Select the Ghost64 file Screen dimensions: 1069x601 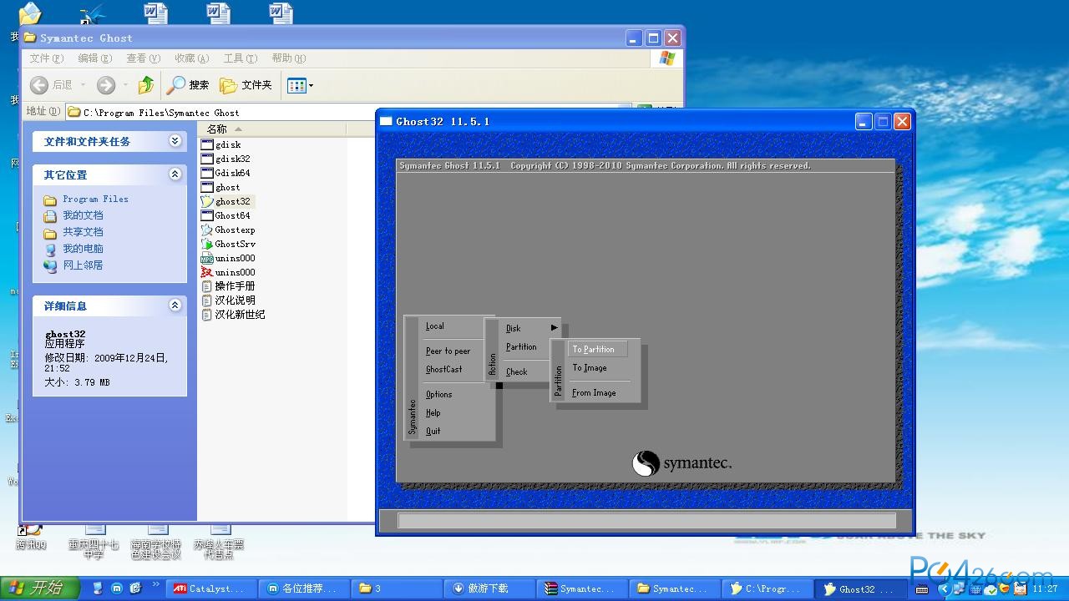click(225, 215)
